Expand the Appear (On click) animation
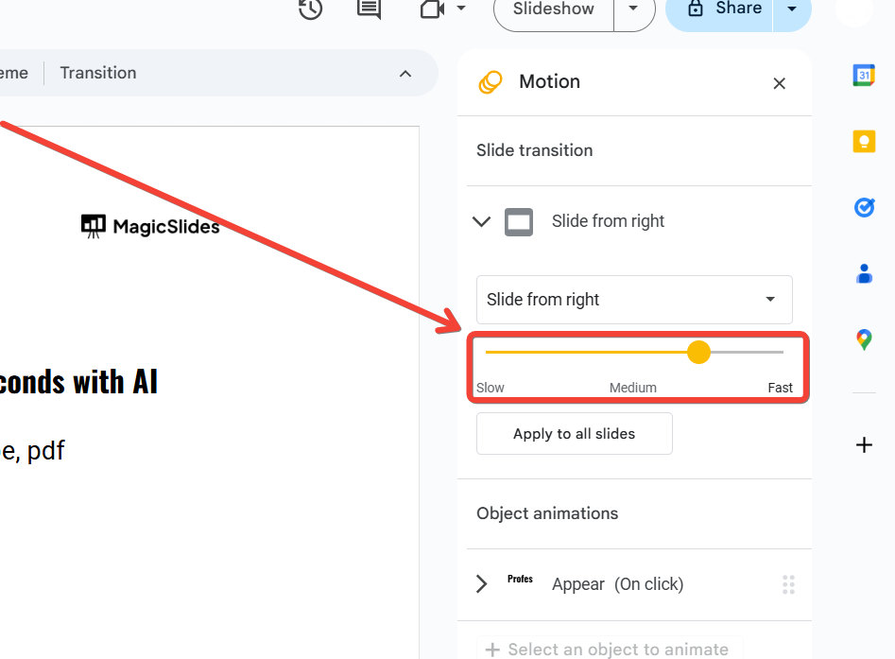The image size is (895, 659). click(x=482, y=584)
